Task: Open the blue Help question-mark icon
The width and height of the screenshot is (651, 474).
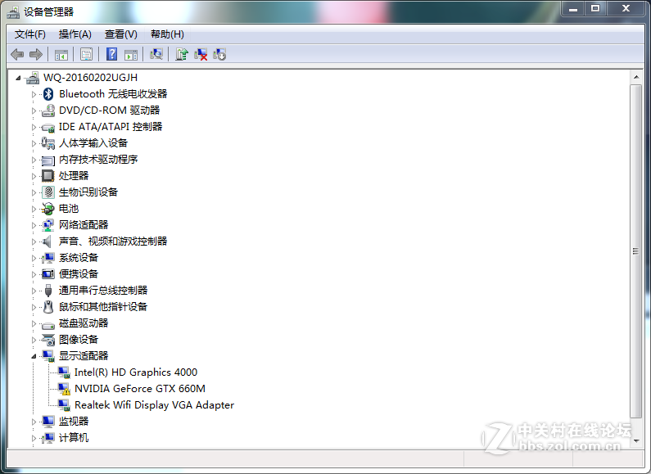Action: [111, 54]
